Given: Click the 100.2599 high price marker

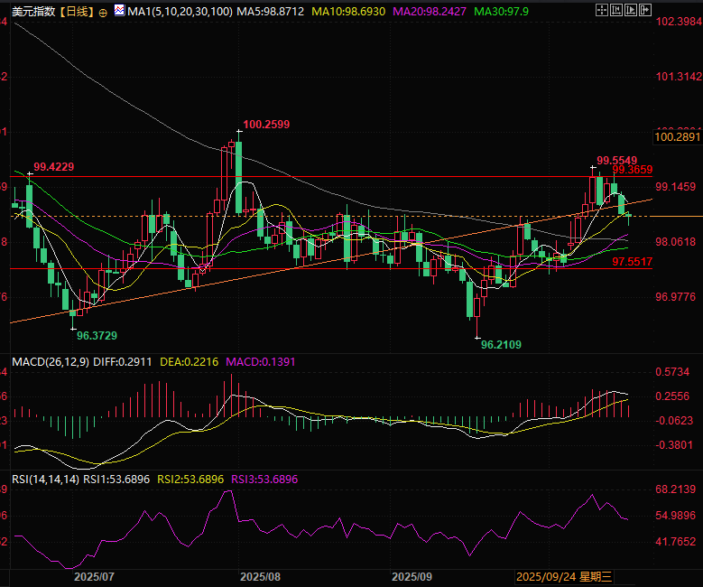Looking at the screenshot, I should click(266, 125).
